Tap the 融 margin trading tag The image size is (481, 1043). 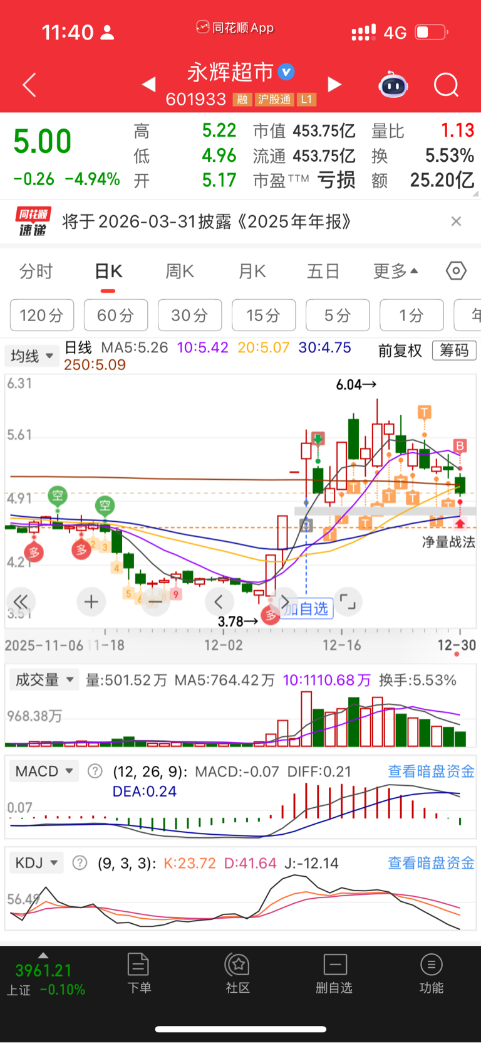click(242, 99)
